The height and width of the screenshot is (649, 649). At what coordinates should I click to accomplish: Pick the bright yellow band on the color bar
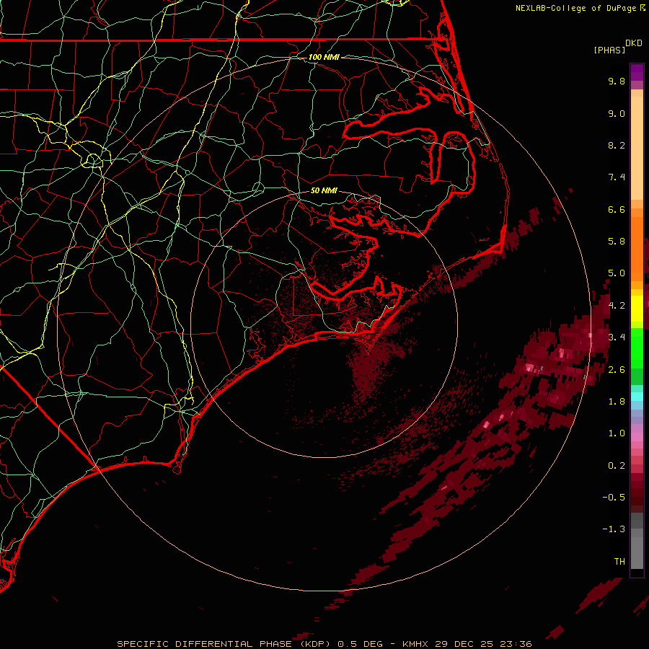click(x=637, y=309)
